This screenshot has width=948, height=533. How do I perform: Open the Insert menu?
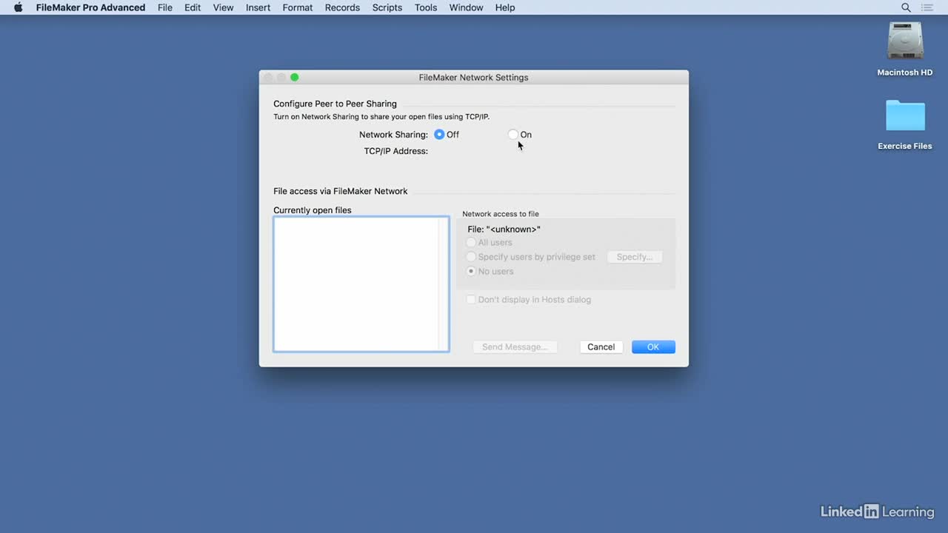(258, 7)
